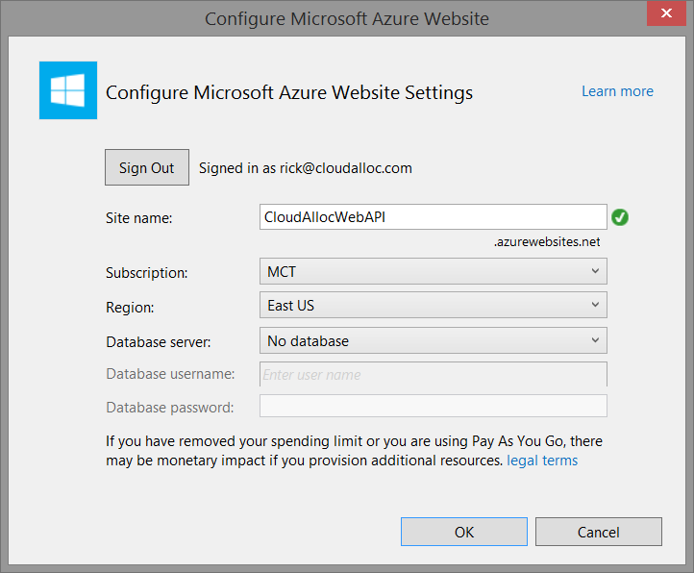Click the Configure Microsoft Azure Website Settings heading
Screen dimensions: 694x573
pos(288,92)
